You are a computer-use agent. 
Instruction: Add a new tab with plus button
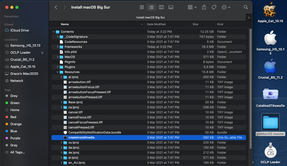249,18
